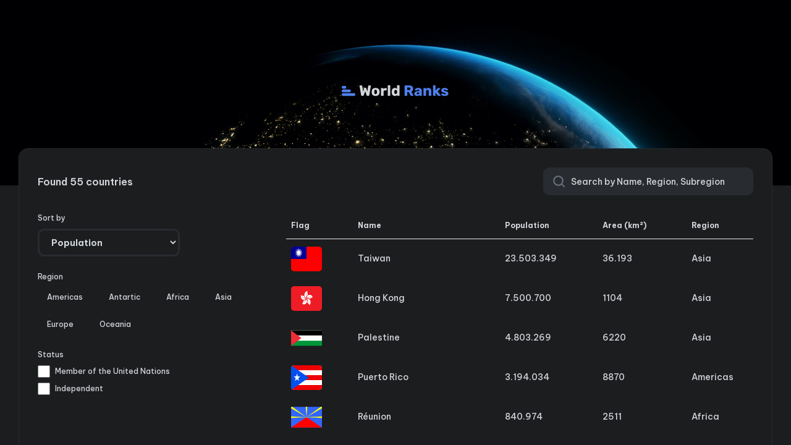Click the bar chart icon beside World

tap(348, 90)
